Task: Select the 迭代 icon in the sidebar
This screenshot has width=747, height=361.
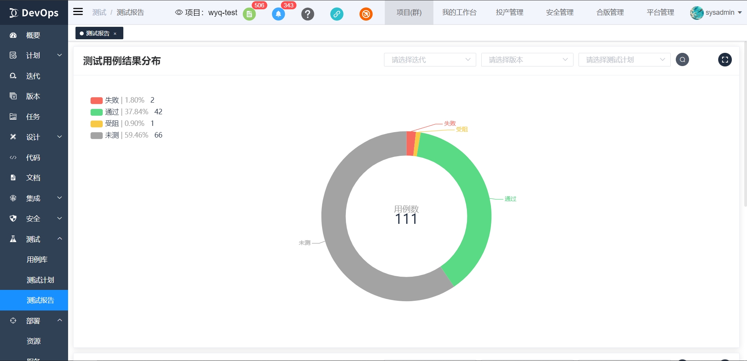Action: click(13, 76)
